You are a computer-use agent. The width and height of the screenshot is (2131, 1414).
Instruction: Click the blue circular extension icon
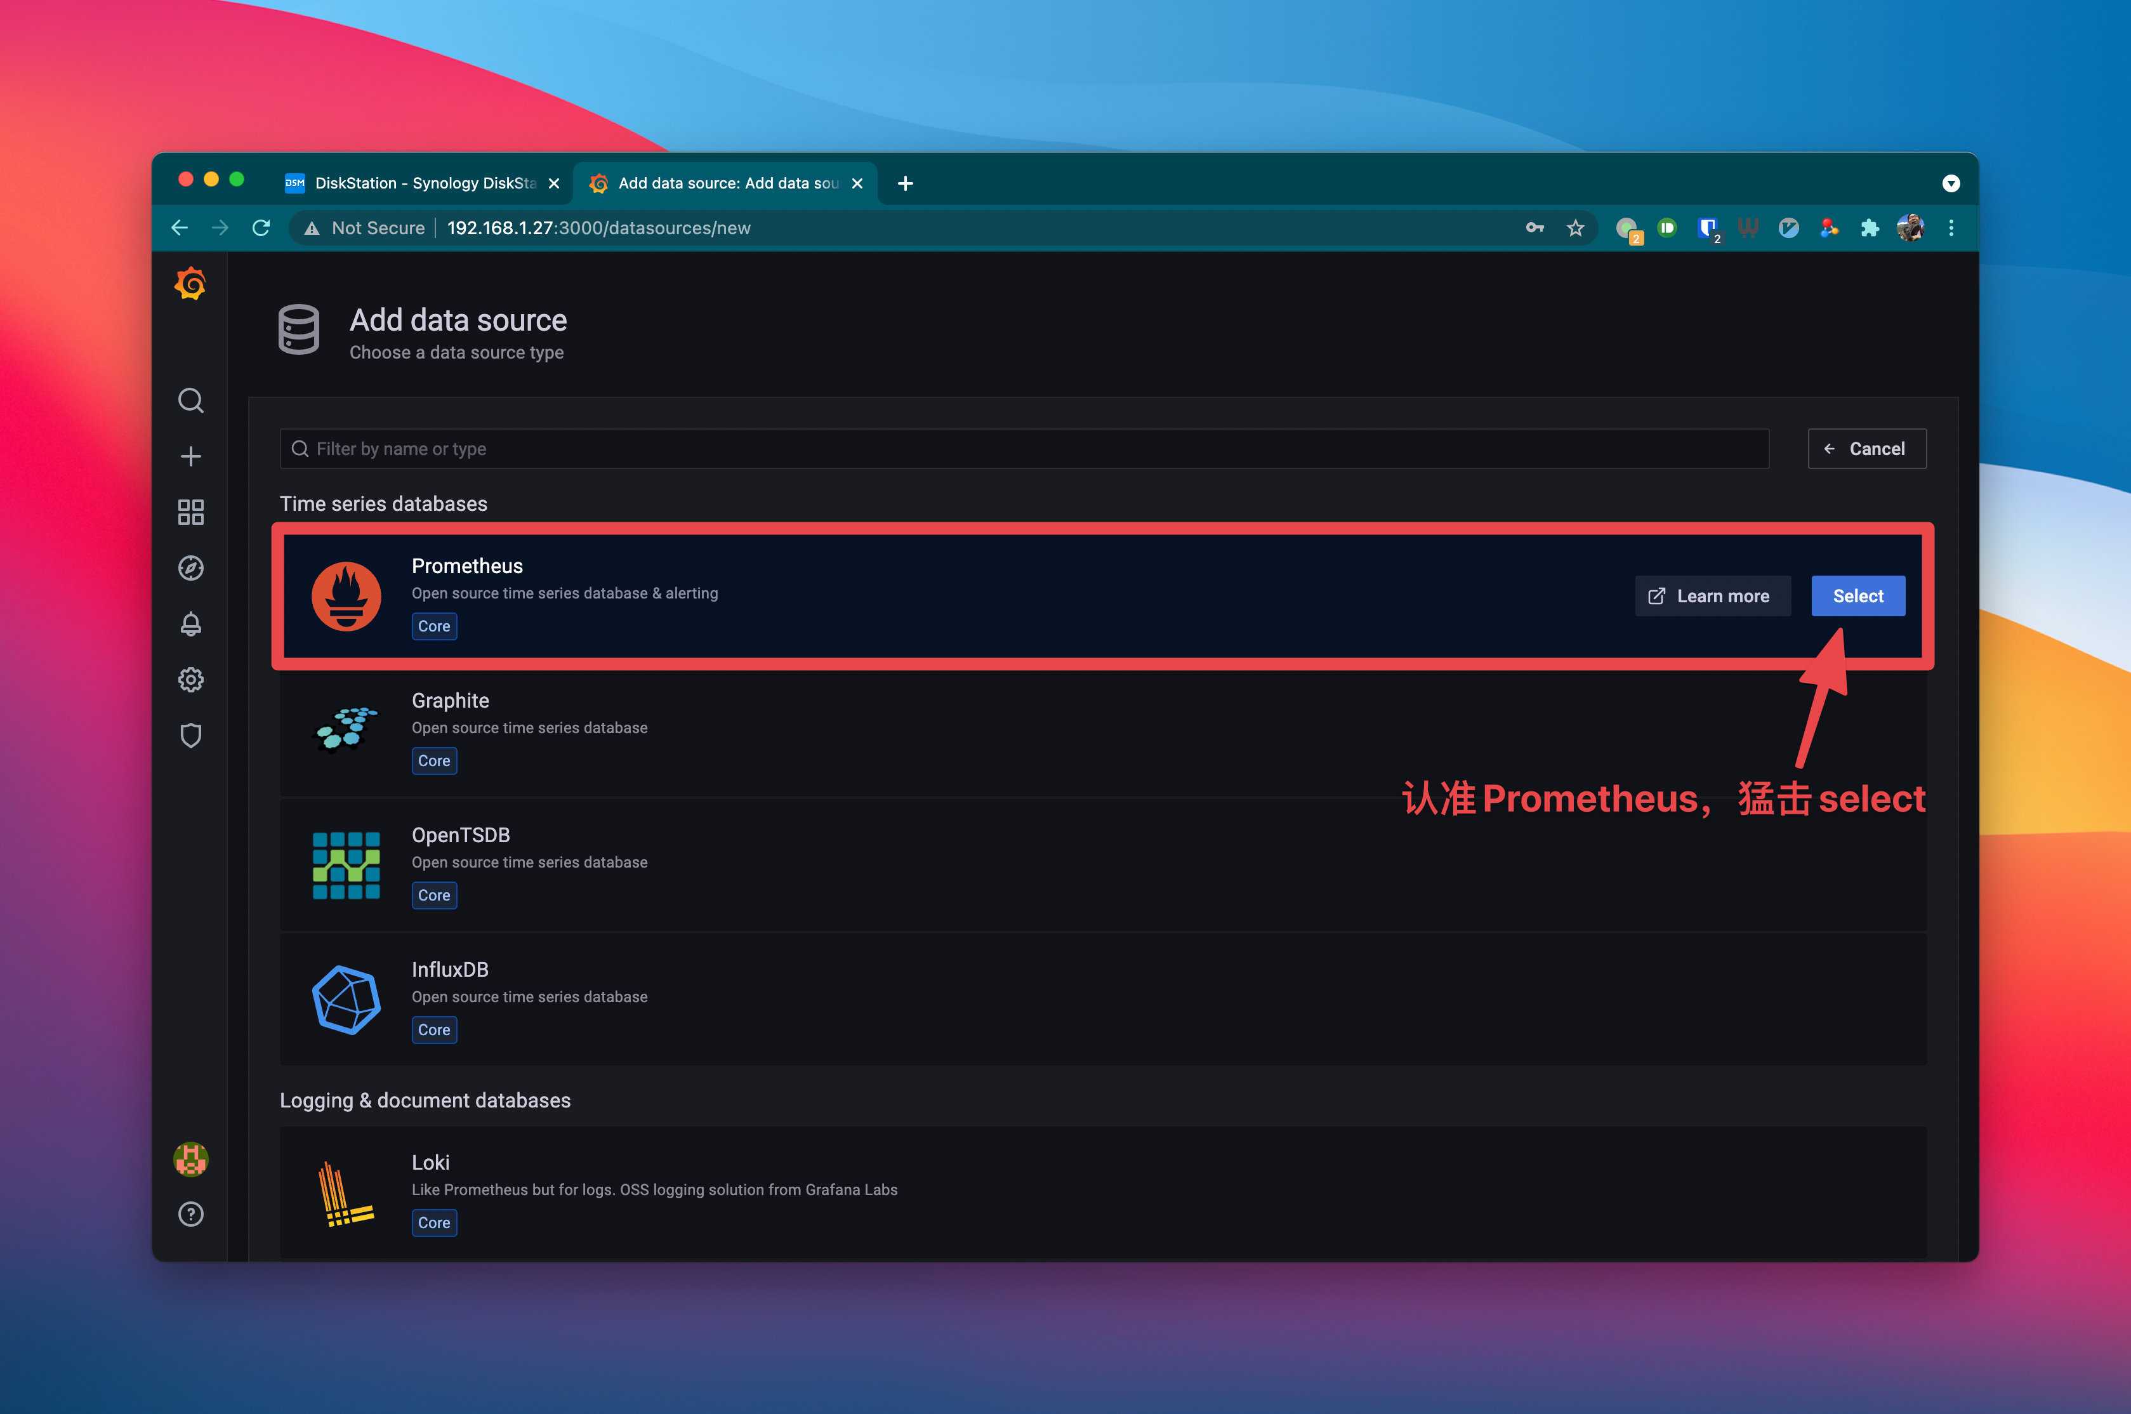(x=1788, y=228)
